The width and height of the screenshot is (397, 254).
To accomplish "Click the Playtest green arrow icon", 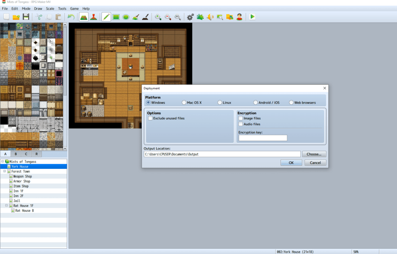I will [x=252, y=17].
